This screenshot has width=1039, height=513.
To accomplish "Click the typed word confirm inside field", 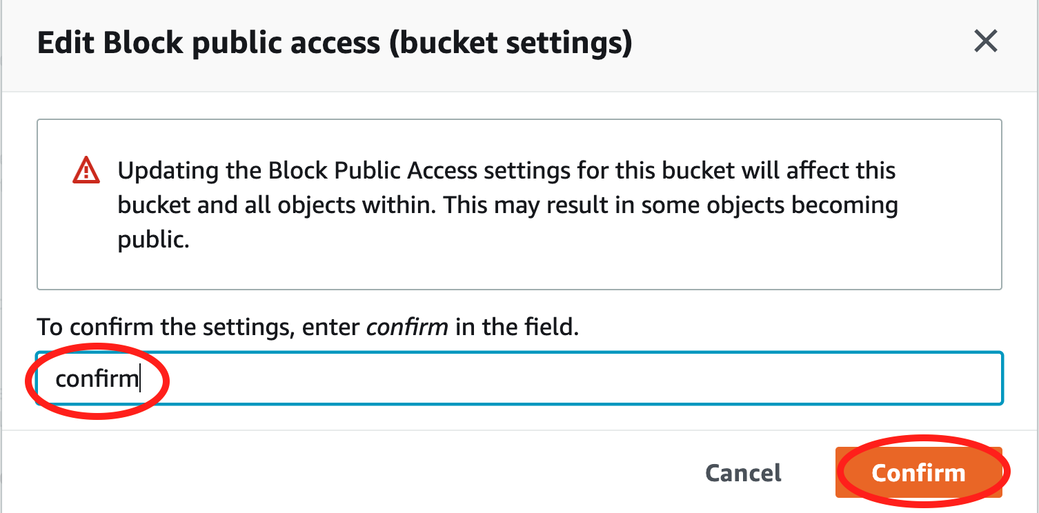I will coord(97,379).
